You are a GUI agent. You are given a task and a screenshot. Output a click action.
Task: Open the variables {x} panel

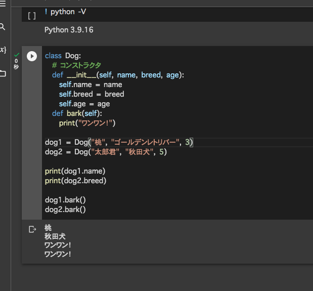tap(3, 50)
